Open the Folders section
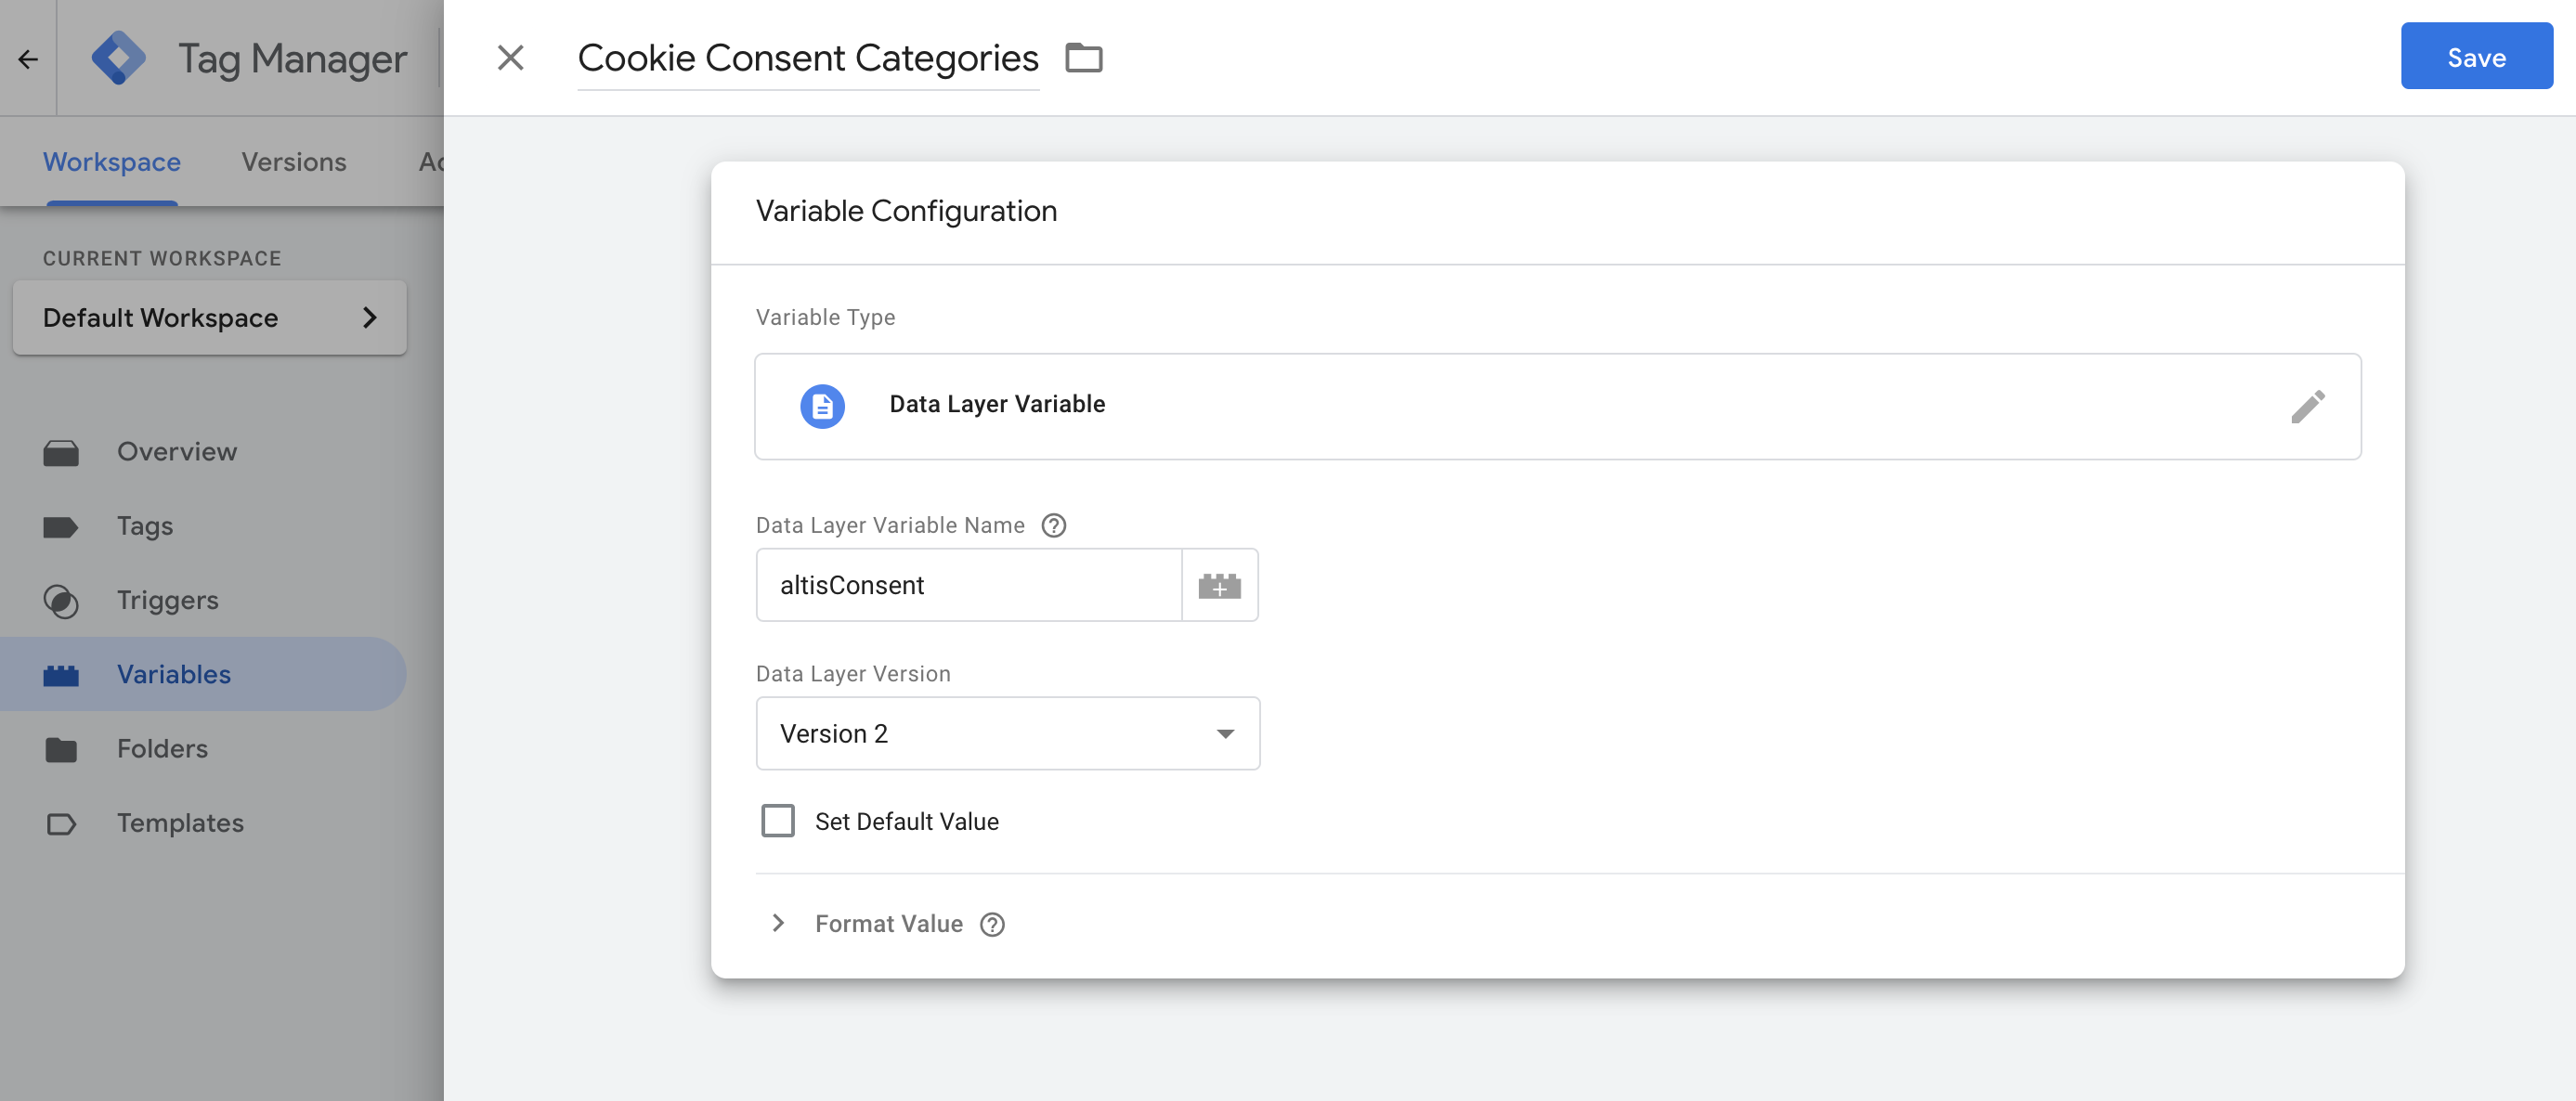Image resolution: width=2576 pixels, height=1101 pixels. pos(162,748)
